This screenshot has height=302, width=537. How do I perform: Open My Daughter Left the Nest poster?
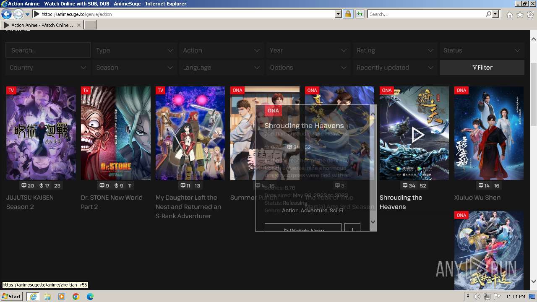tap(190, 133)
